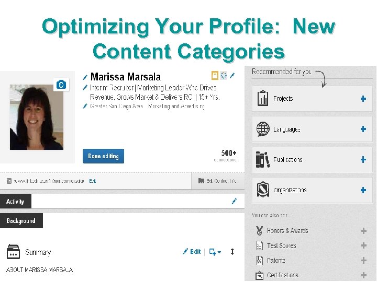Click pencil icon beside Greater San Diego Area
Viewport: 377px width, 282px height.
coord(85,106)
